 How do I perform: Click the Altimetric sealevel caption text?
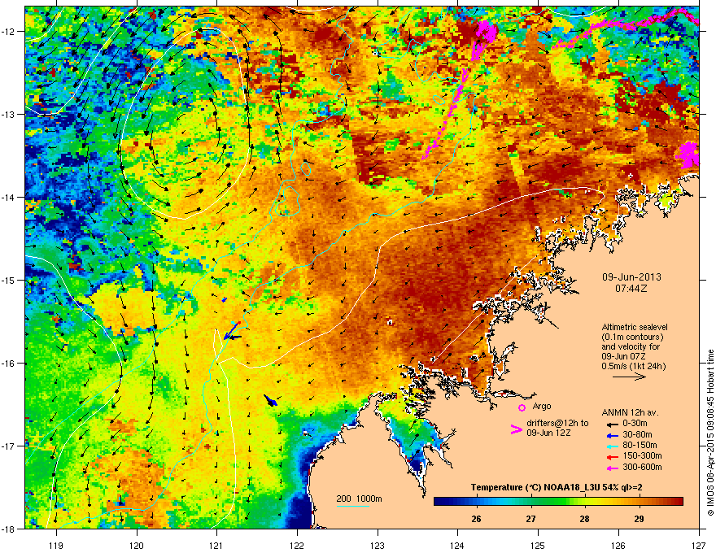pyautogui.click(x=634, y=346)
